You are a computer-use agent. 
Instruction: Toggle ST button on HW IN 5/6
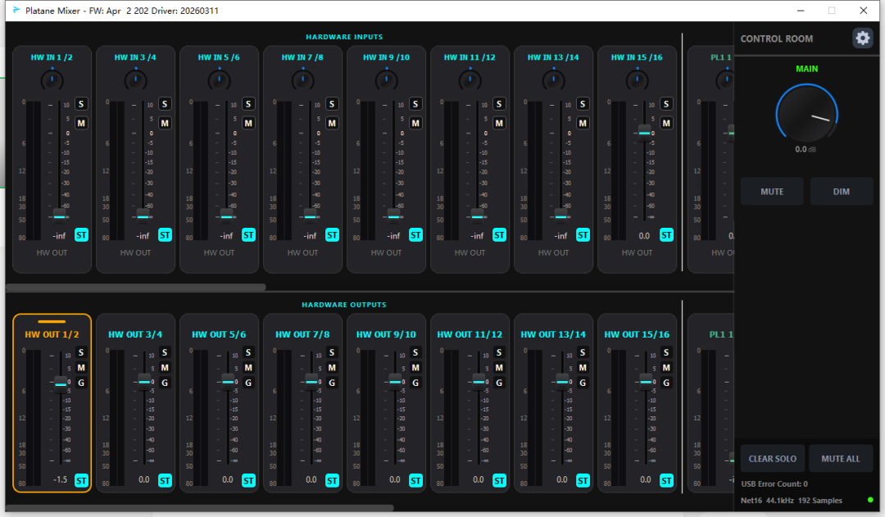click(248, 235)
